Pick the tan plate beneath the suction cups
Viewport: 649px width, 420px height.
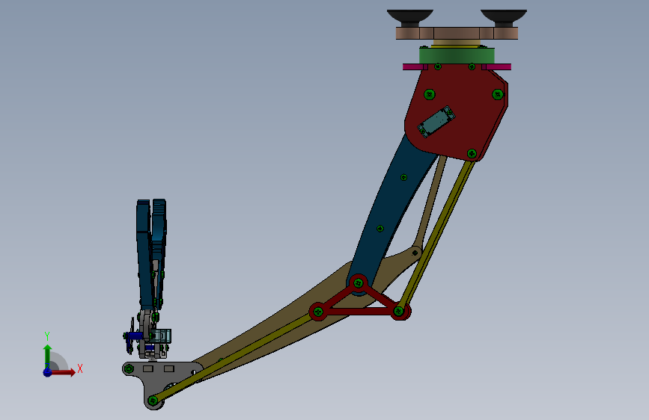[x=457, y=33]
